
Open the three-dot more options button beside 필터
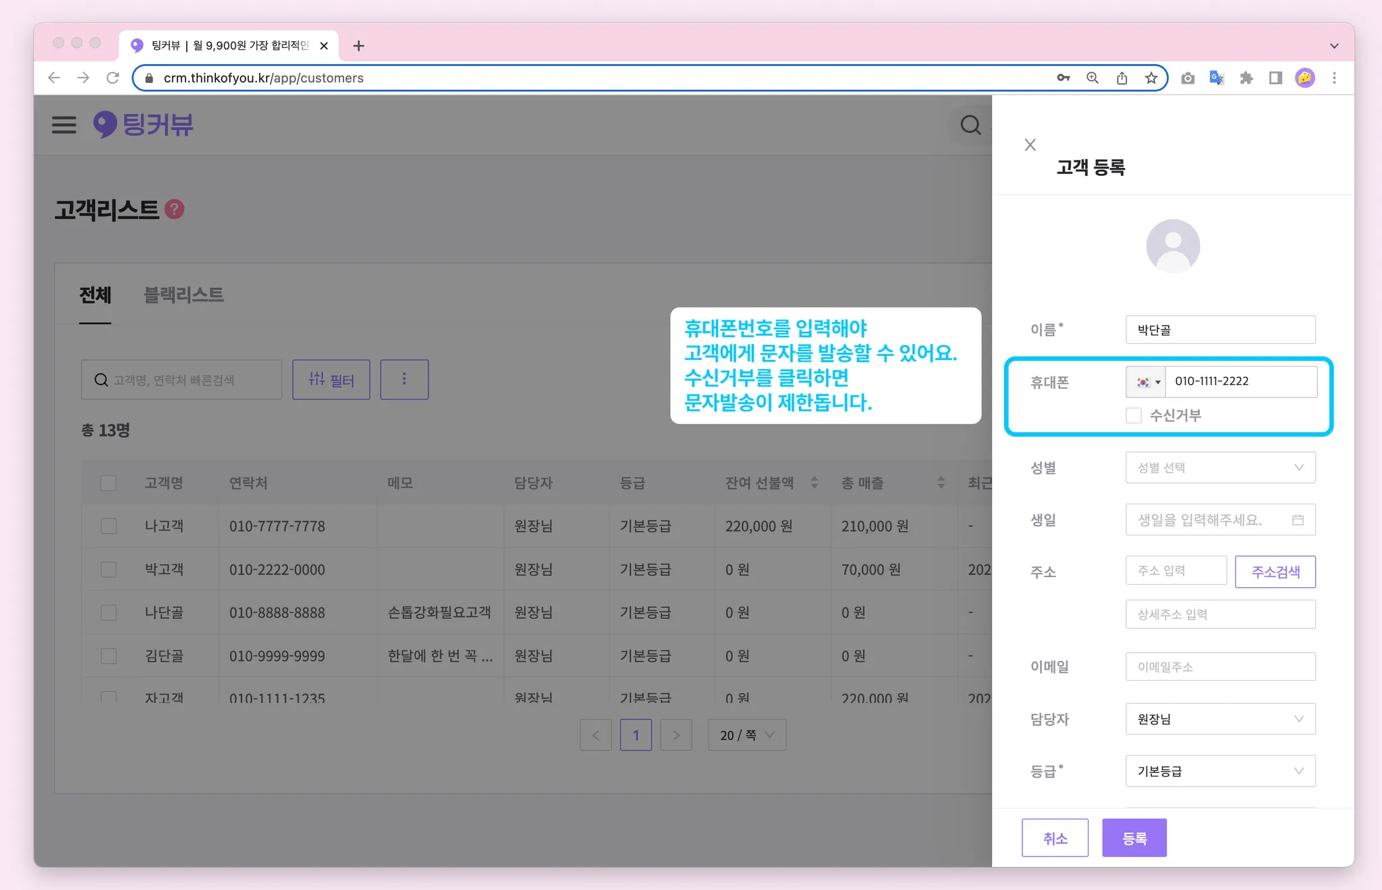click(404, 380)
